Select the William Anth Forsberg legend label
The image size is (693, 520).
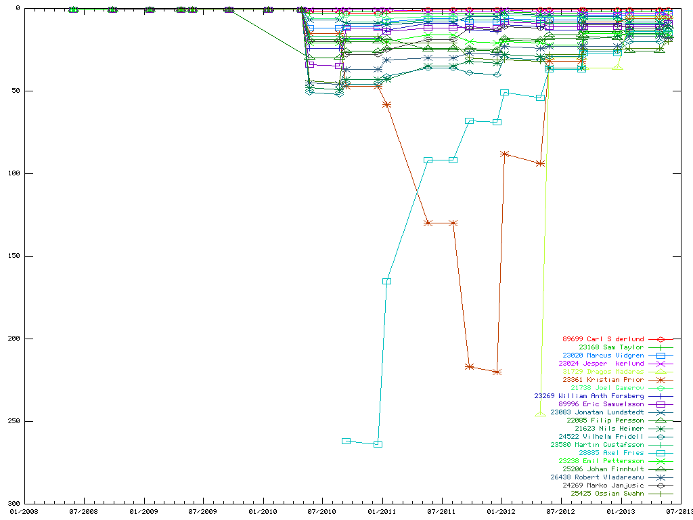tap(589, 396)
